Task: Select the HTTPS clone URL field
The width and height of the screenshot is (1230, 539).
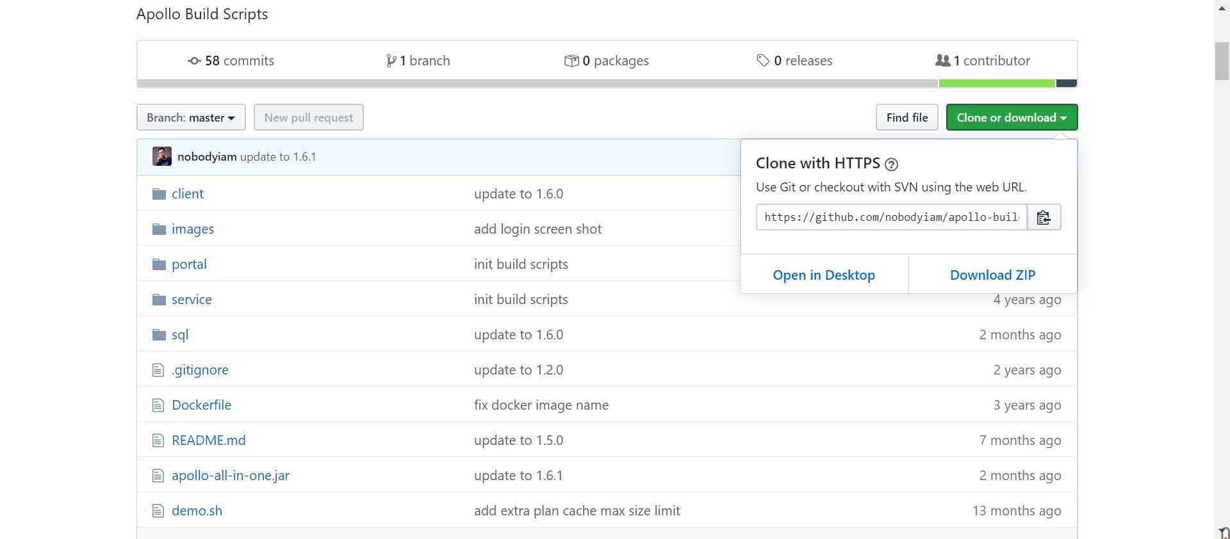Action: pos(892,217)
